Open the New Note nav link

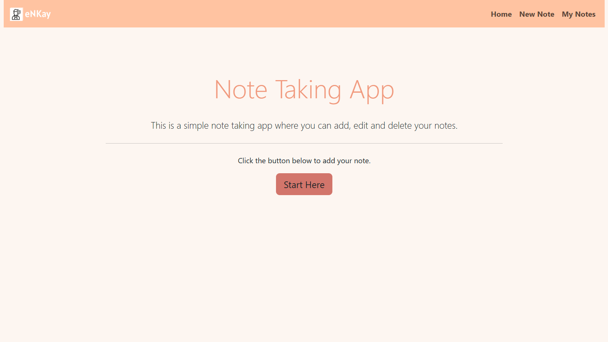coord(537,14)
